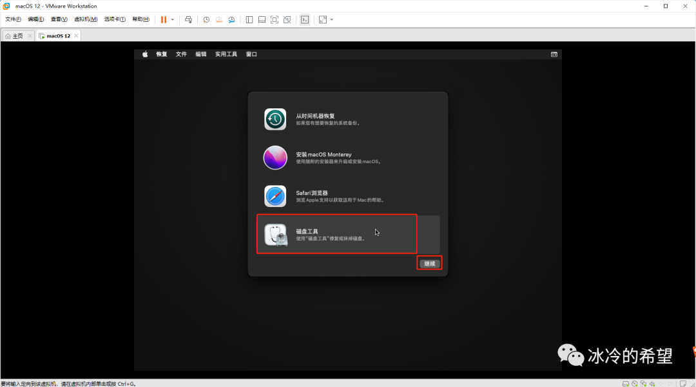Click the CD/DVD drive status icon
Viewport: 696px width, 387px height.
click(634, 384)
